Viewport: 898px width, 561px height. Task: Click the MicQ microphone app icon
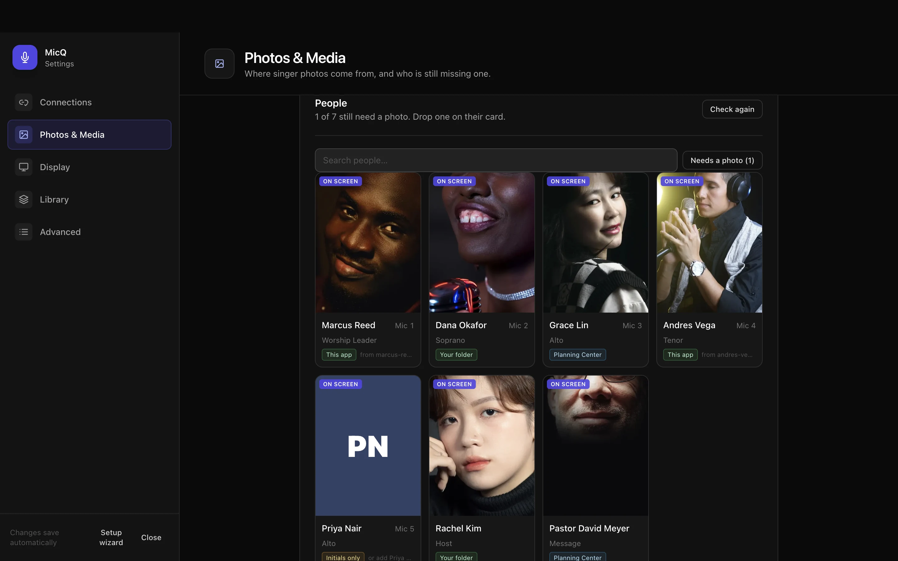[x=25, y=58]
